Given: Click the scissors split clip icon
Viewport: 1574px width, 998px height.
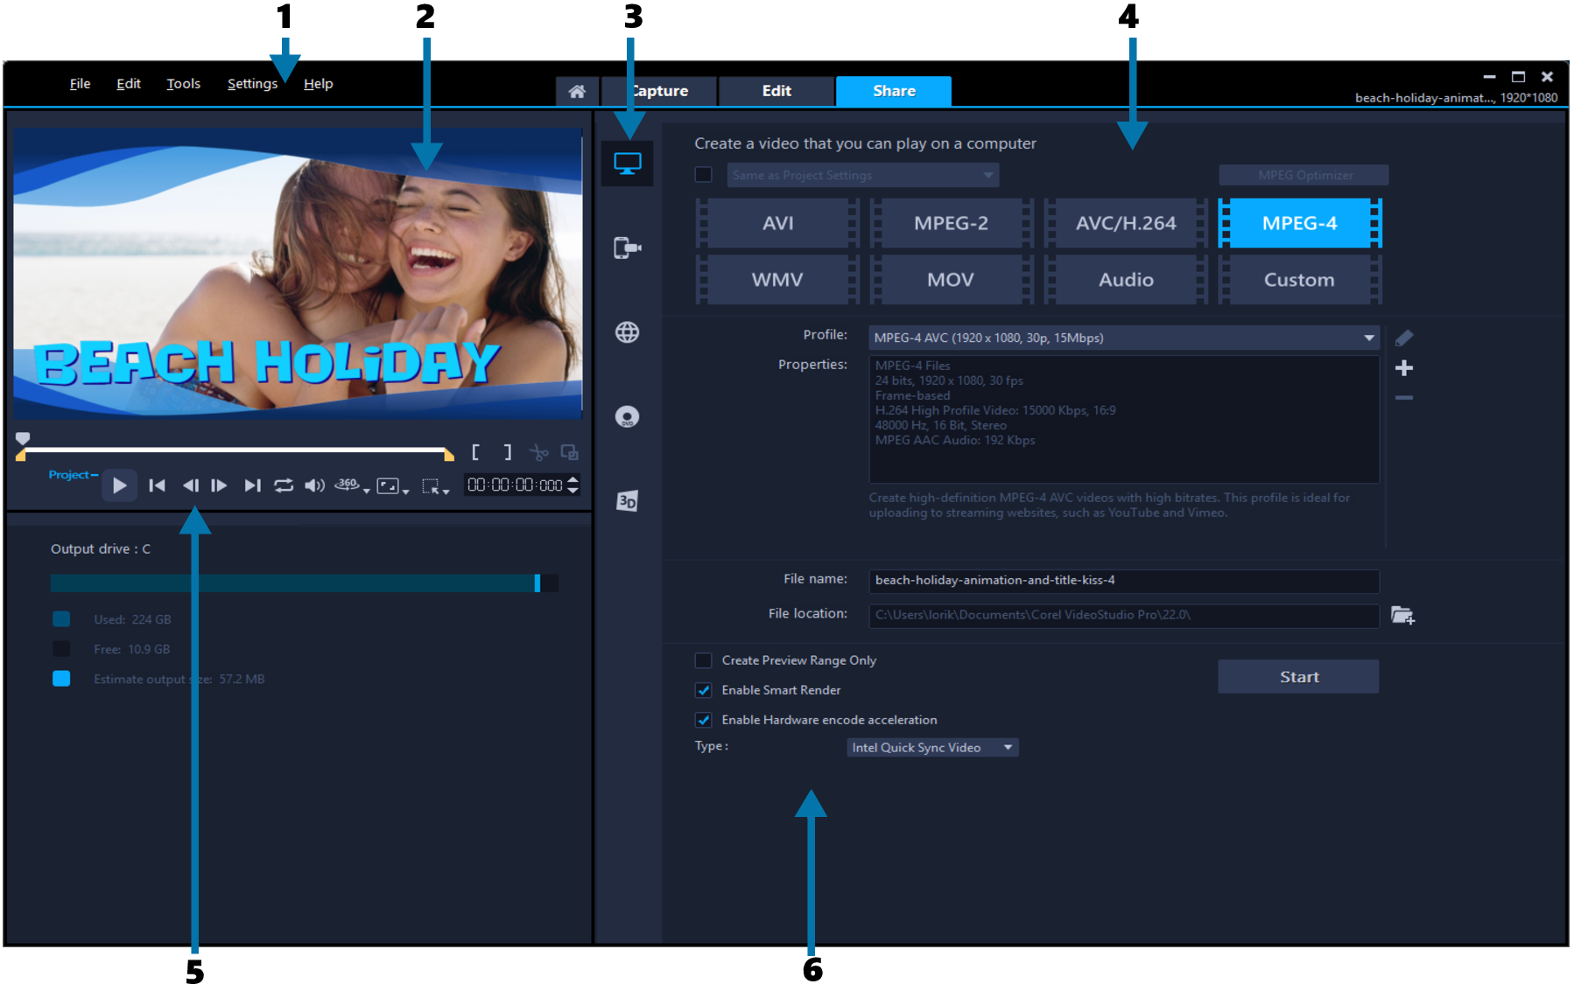Looking at the screenshot, I should click(539, 451).
